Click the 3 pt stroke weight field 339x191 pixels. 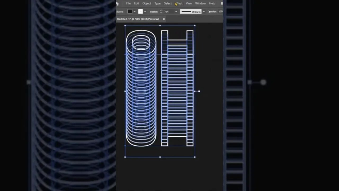coord(168,11)
